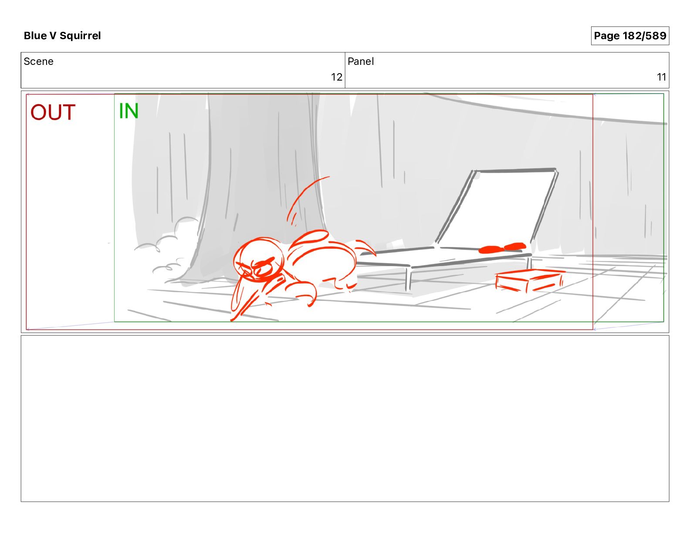Screen dimensions: 690x533
Task: Click the storyboard panel drawing thumbnail
Action: (x=345, y=212)
